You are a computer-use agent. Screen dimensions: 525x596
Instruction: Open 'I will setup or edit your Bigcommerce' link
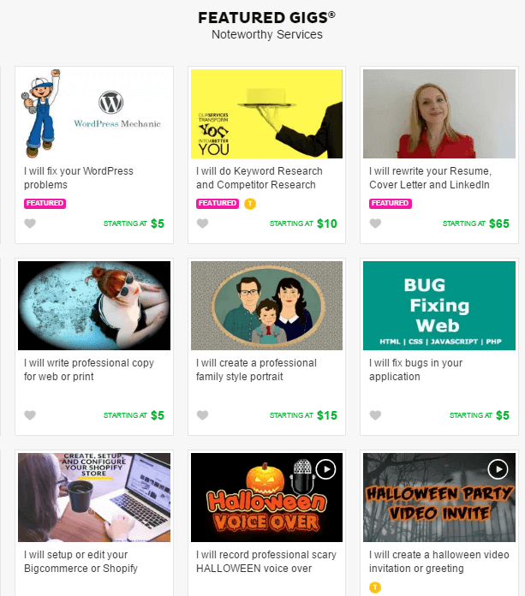[x=81, y=562]
